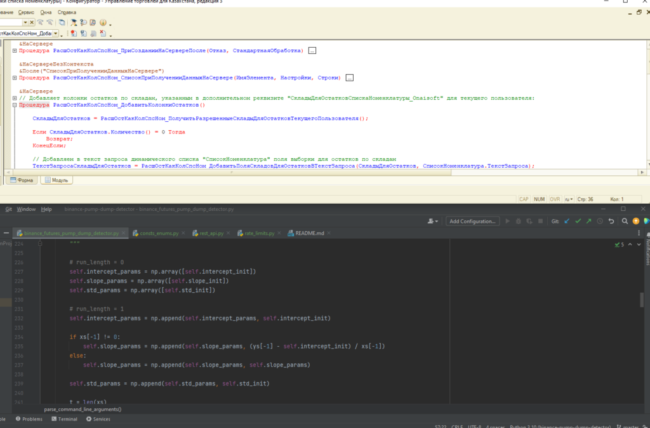Open the user account dropdown in PyCharm
The image size is (650, 428).
click(434, 221)
